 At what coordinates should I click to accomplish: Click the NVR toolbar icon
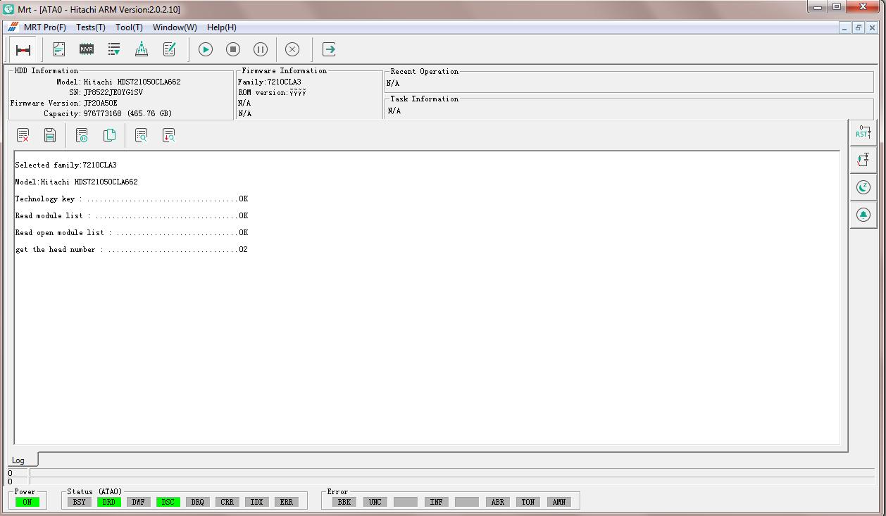point(87,49)
